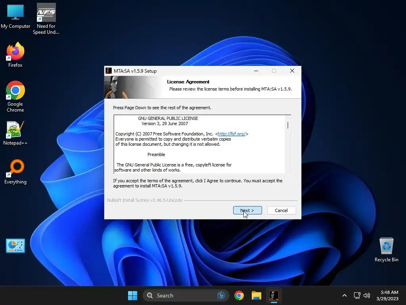The image size is (406, 305).
Task: Click the taskbar Search box
Action: click(x=186, y=295)
